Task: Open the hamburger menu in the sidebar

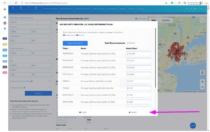Action: point(5,9)
